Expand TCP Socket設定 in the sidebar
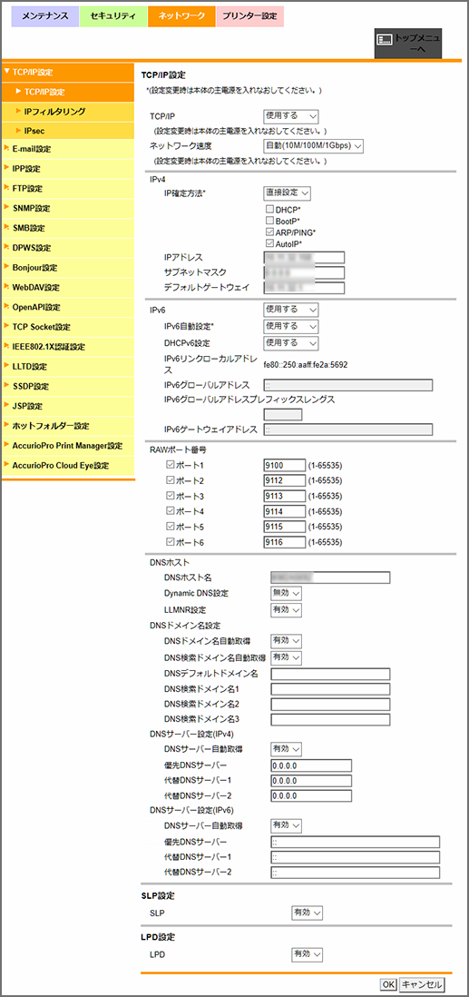 point(68,327)
